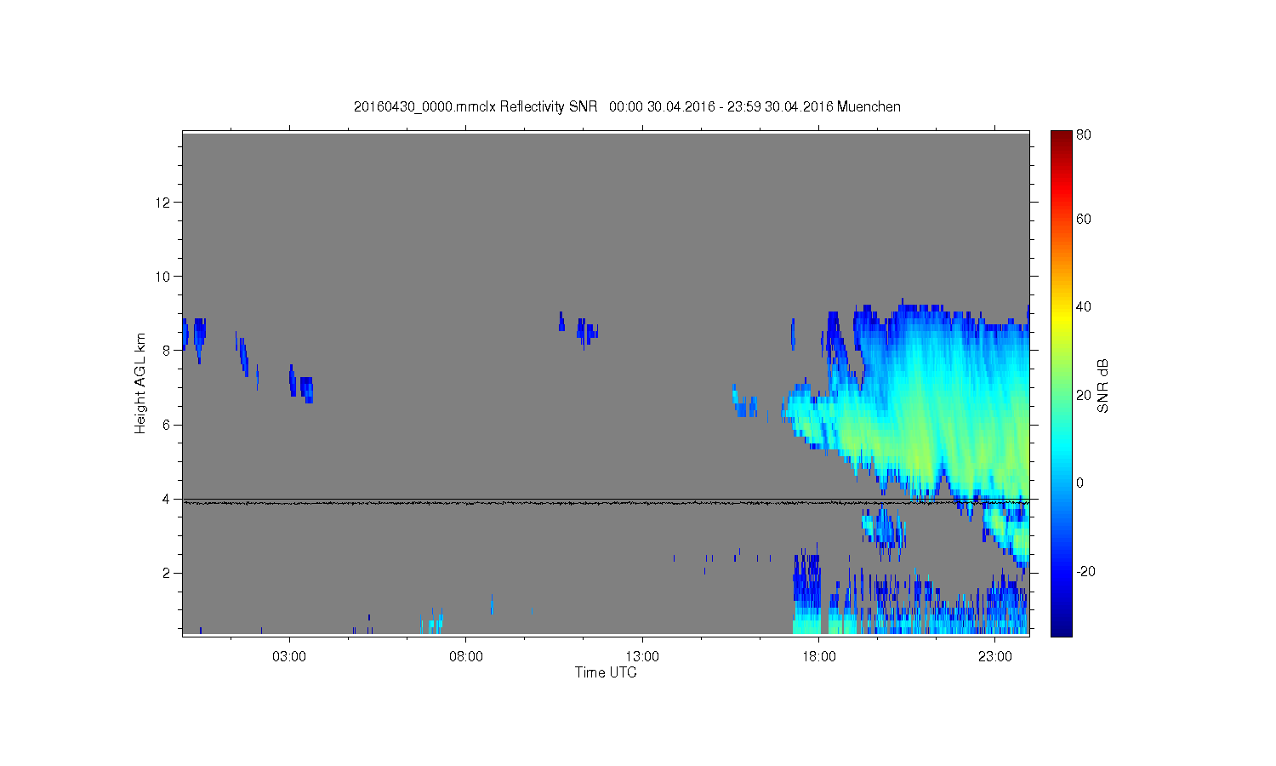Click the 'Time UTC' axis label
Viewport: 1276px width, 766px height.
pyautogui.click(x=606, y=672)
